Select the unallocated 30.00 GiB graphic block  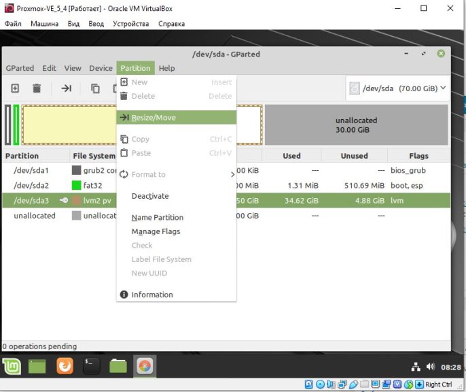tap(357, 125)
